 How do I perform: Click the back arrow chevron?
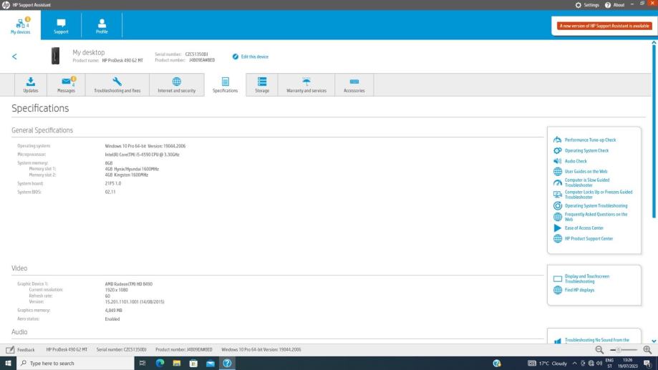point(15,57)
